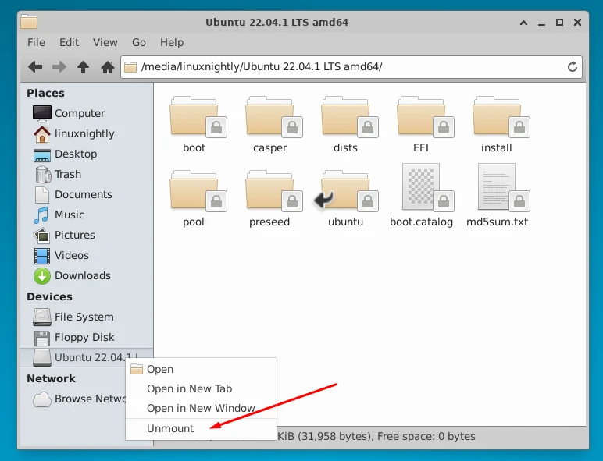Click the Places heading in the sidebar
The width and height of the screenshot is (603, 461).
coord(45,94)
